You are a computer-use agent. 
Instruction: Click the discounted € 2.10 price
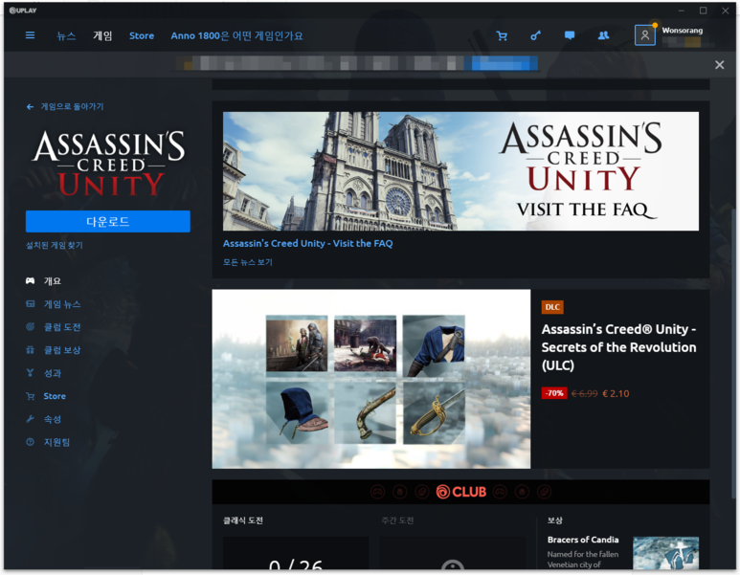pyautogui.click(x=616, y=393)
